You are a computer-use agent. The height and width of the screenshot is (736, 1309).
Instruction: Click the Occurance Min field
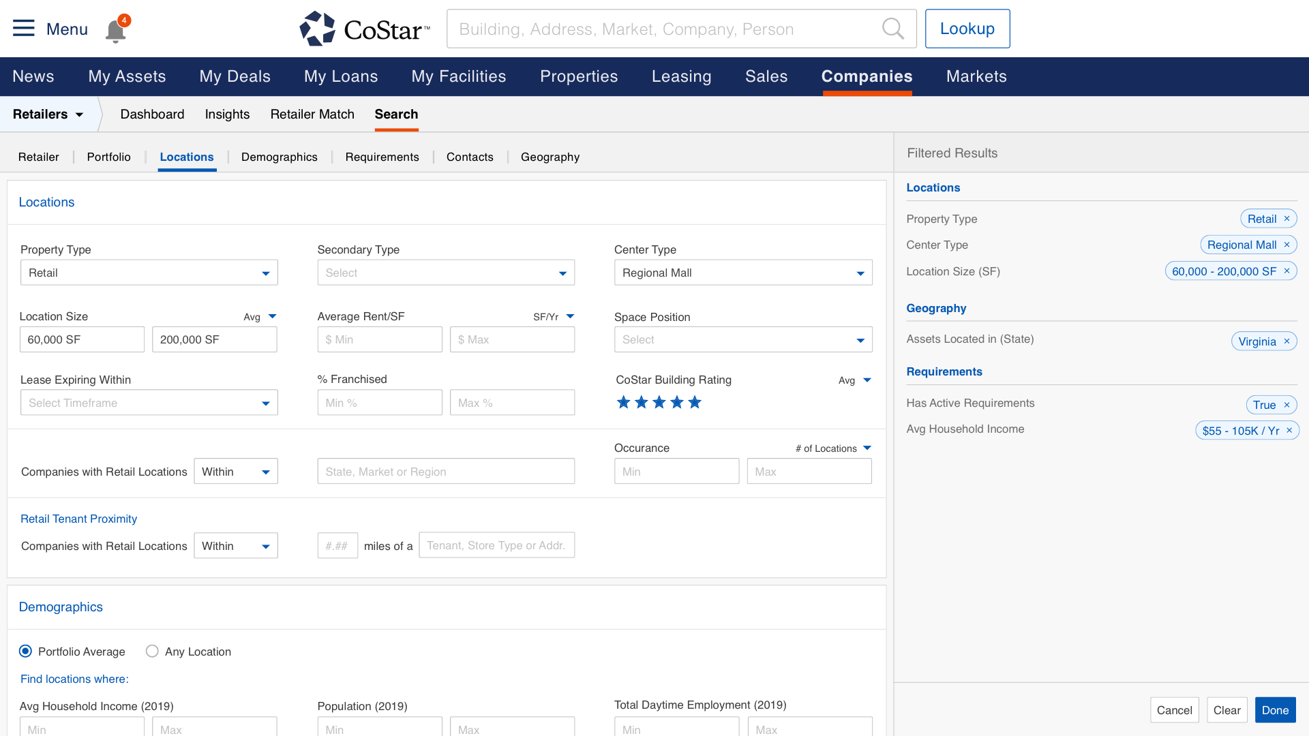(676, 472)
